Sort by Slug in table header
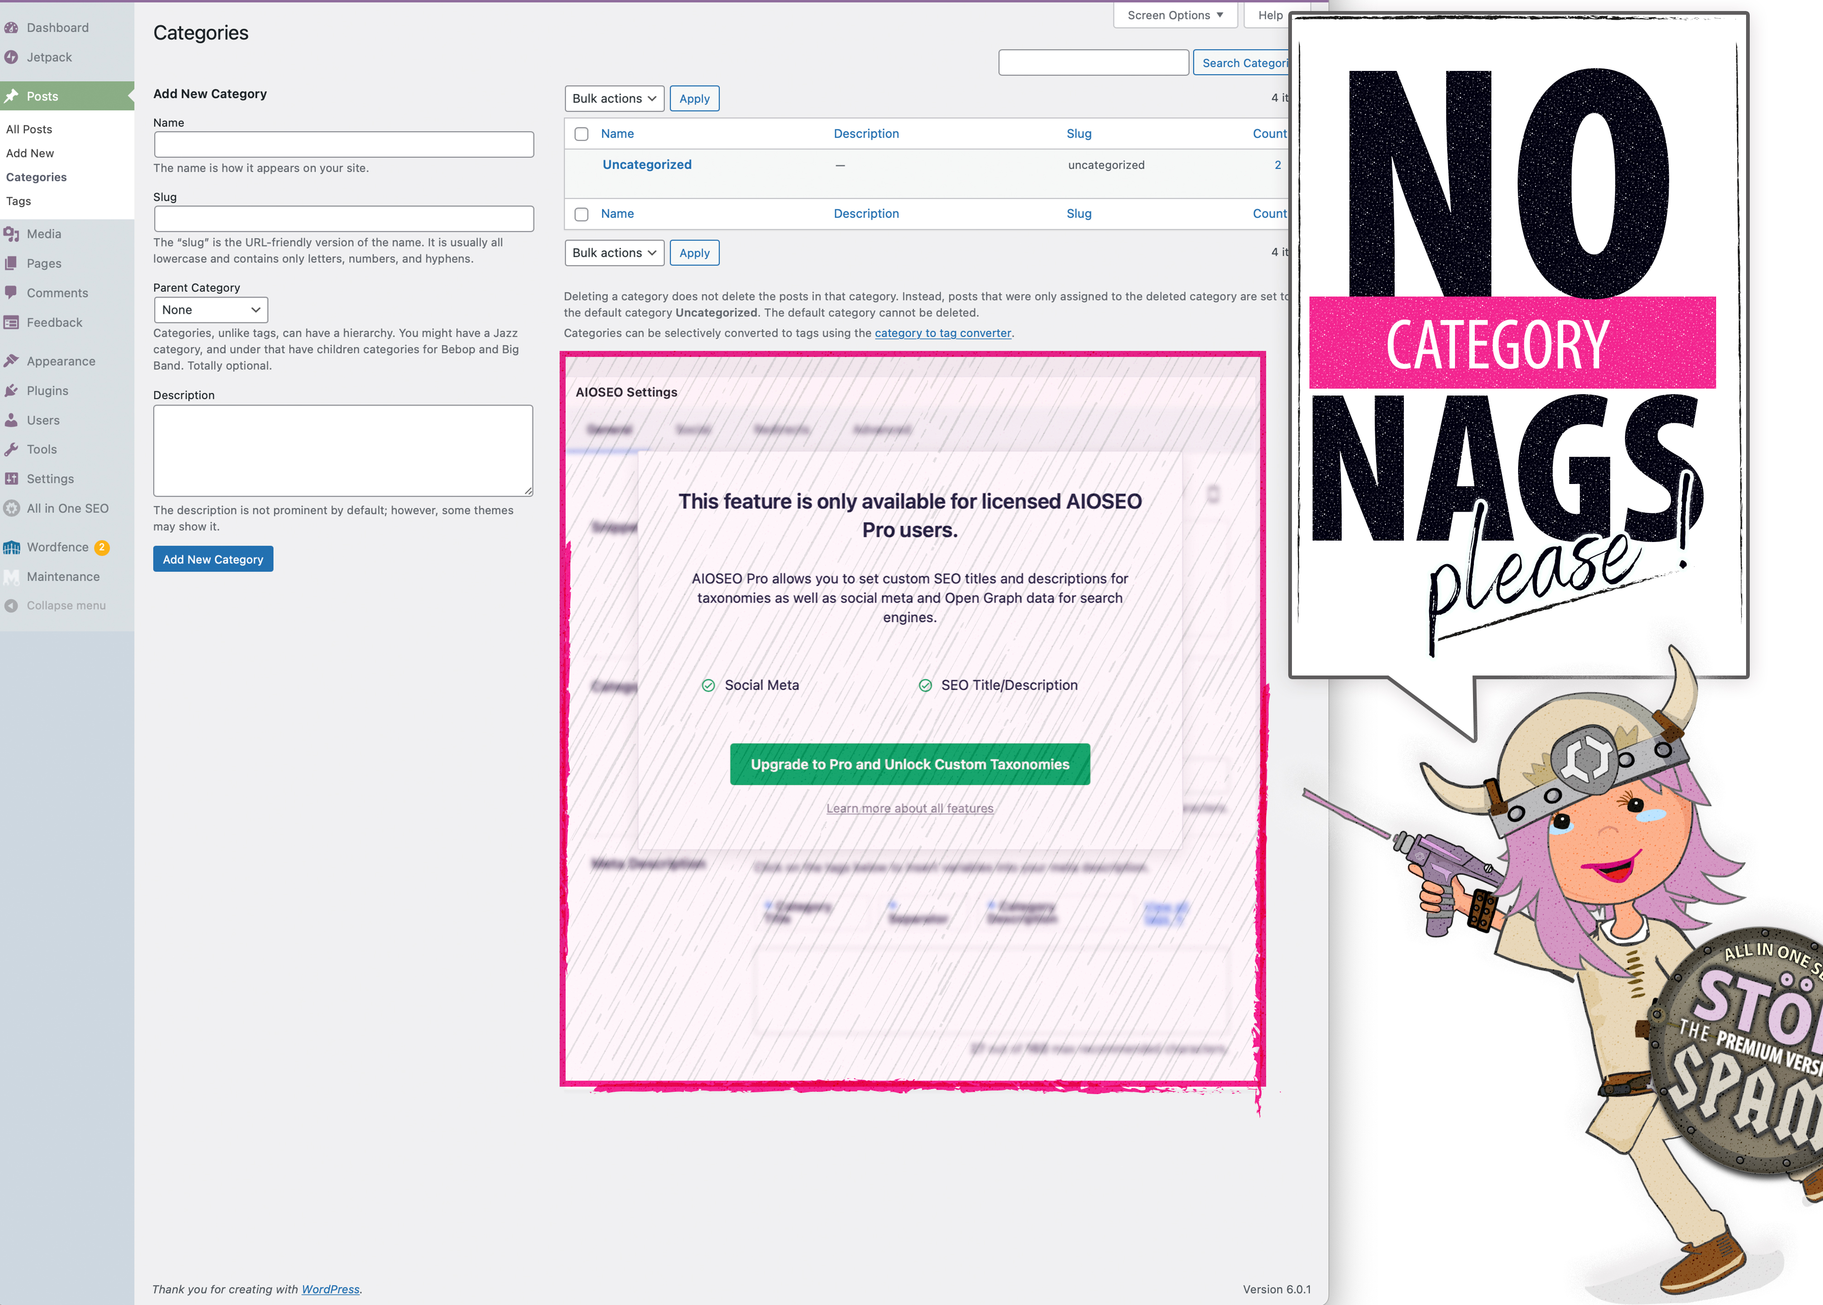 1079,134
